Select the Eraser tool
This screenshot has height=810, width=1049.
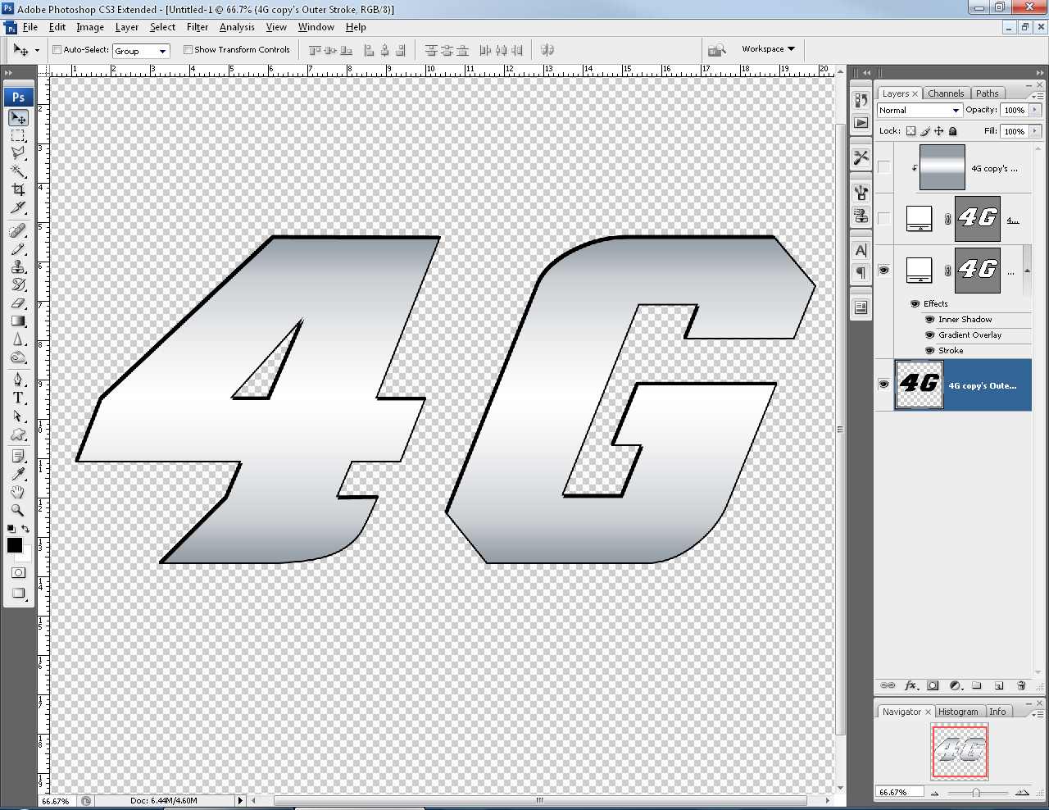18,303
